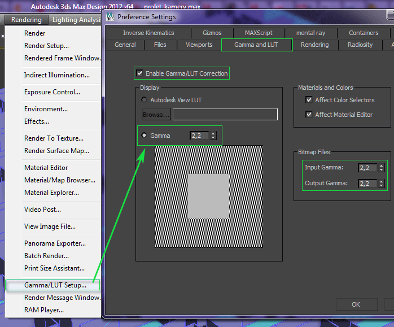Choose Render To Texture...
Image resolution: width=394 pixels, height=327 pixels.
(x=53, y=138)
